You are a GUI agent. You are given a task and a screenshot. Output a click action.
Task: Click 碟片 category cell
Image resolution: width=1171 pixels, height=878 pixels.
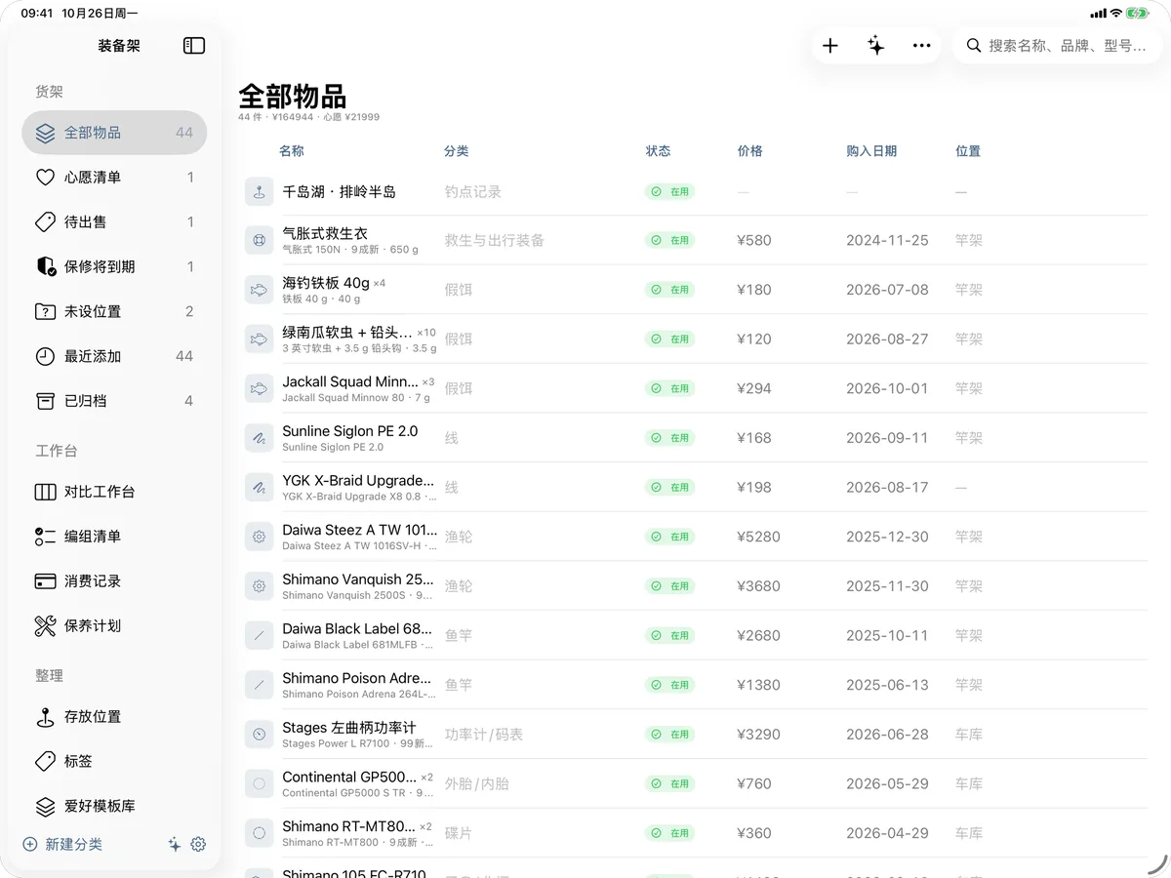click(x=458, y=833)
